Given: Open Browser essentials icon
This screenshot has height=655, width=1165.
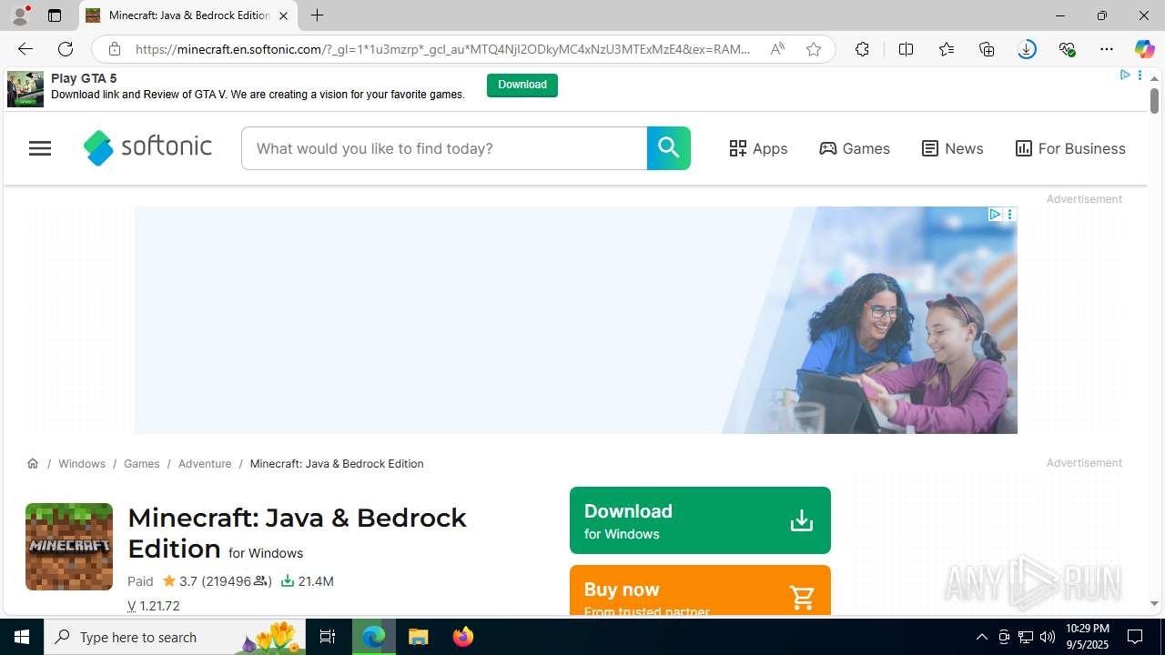Looking at the screenshot, I should pyautogui.click(x=1067, y=49).
